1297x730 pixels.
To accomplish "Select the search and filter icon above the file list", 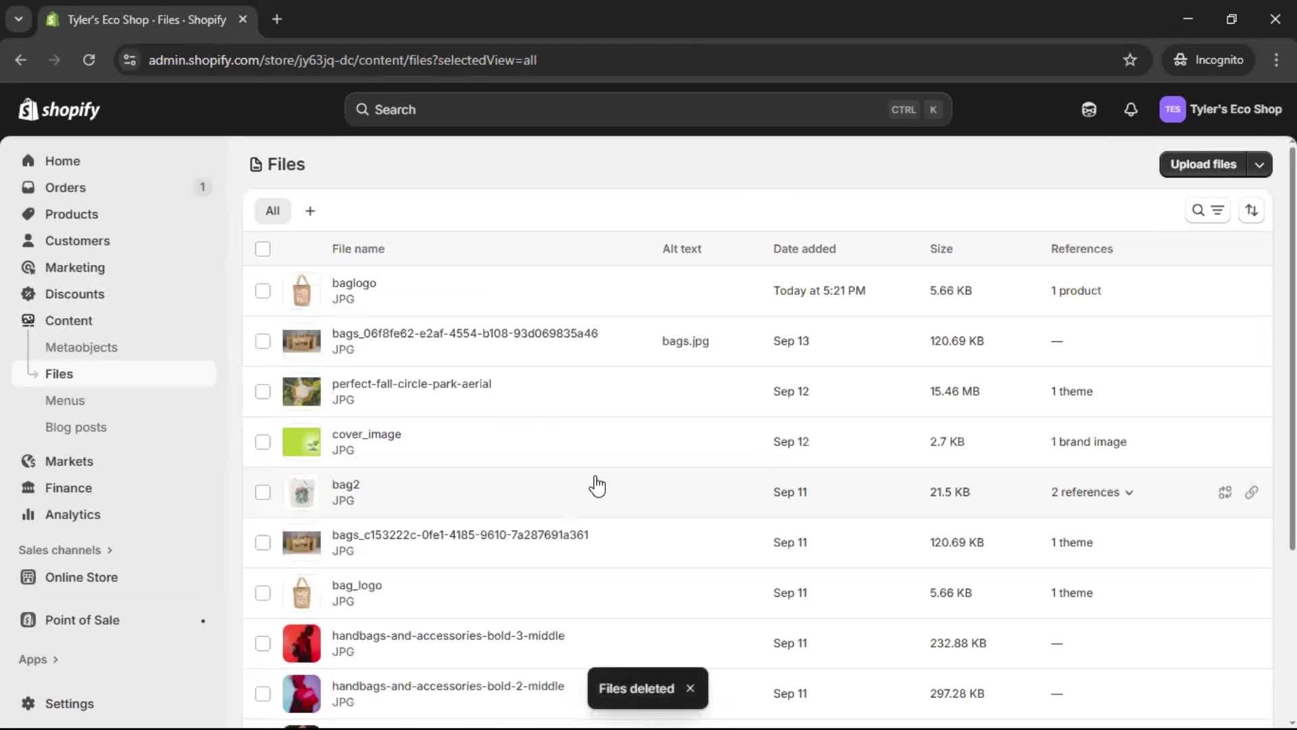I will (x=1209, y=210).
